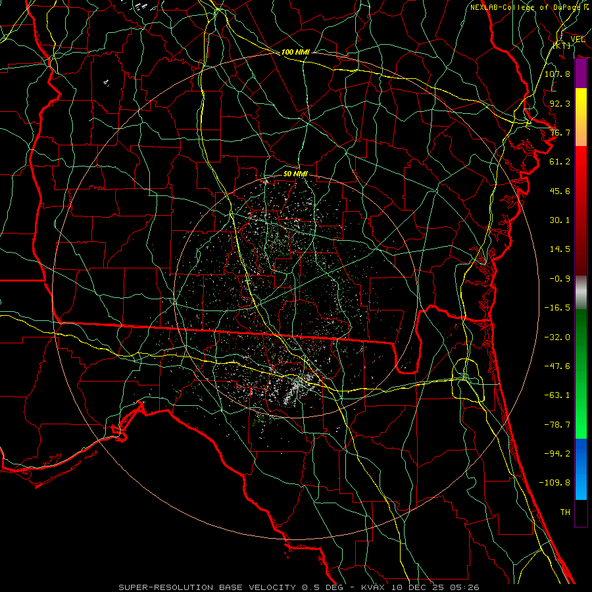Select the -109.8 legend value
The image size is (592, 592).
coord(555,483)
